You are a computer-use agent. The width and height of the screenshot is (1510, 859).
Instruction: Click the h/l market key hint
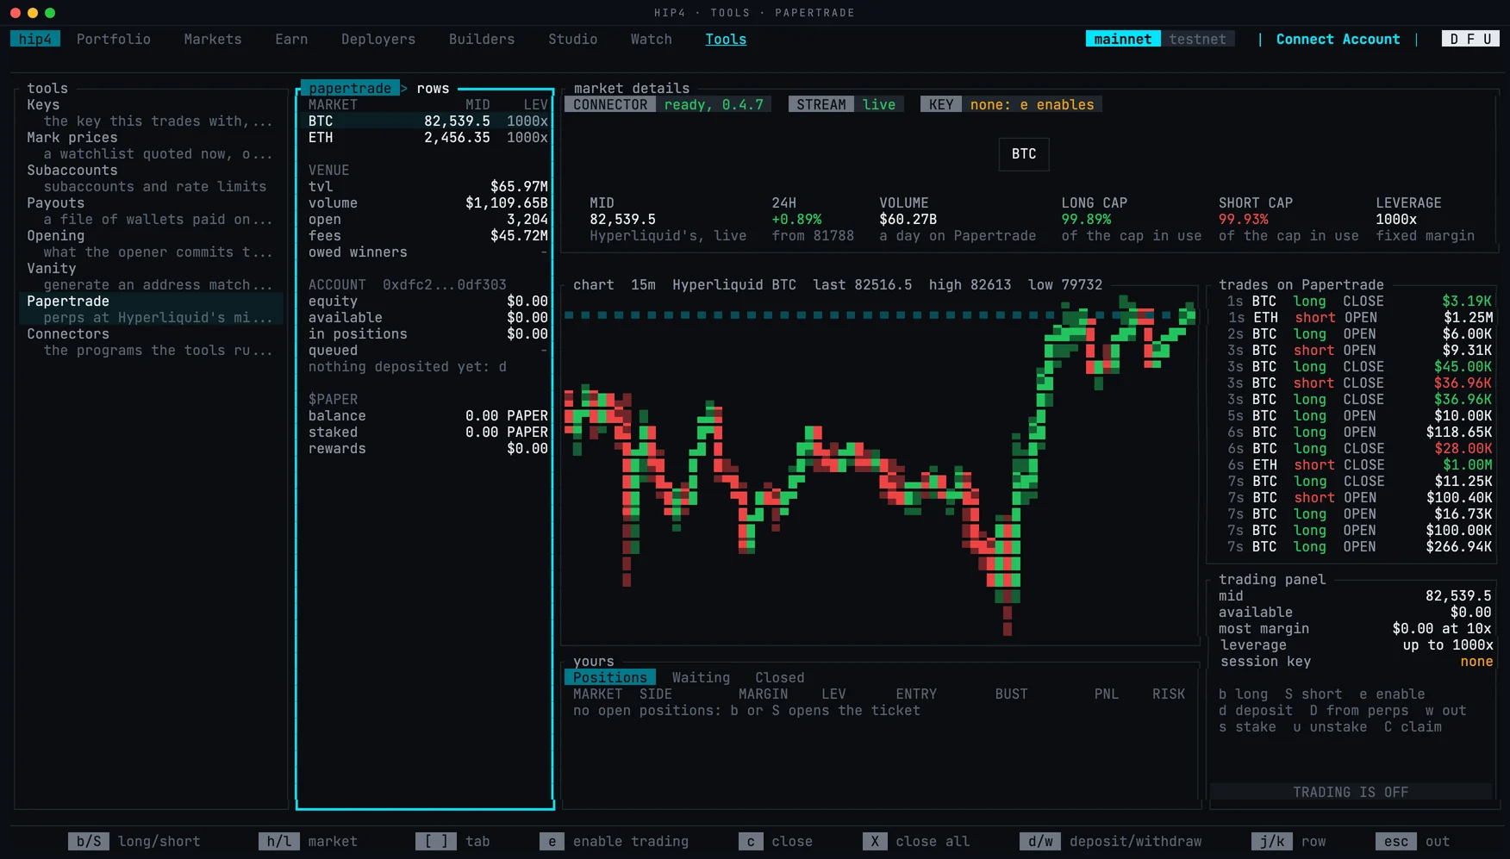[308, 841]
